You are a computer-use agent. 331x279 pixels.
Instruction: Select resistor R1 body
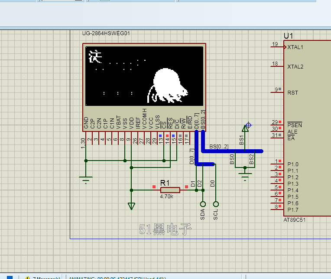click(170, 190)
